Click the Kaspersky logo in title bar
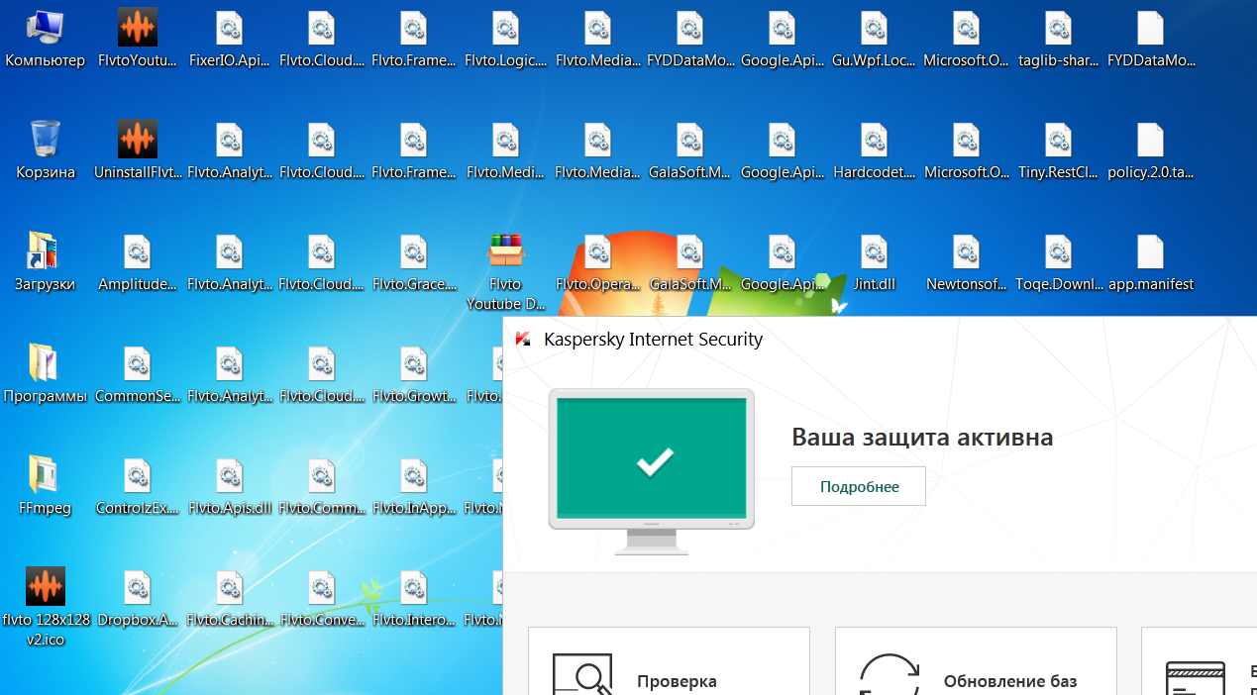Viewport: 1257px width, 695px height. pyautogui.click(x=523, y=340)
